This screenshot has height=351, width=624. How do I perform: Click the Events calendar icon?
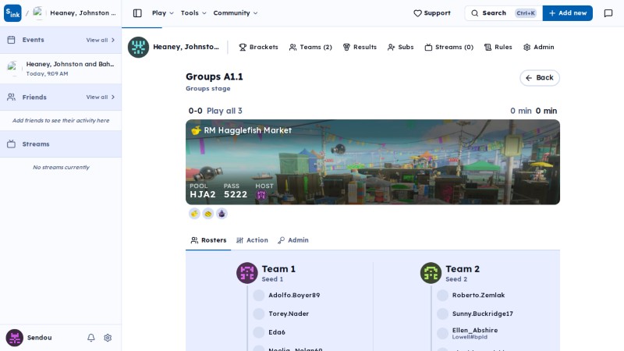[x=11, y=40]
